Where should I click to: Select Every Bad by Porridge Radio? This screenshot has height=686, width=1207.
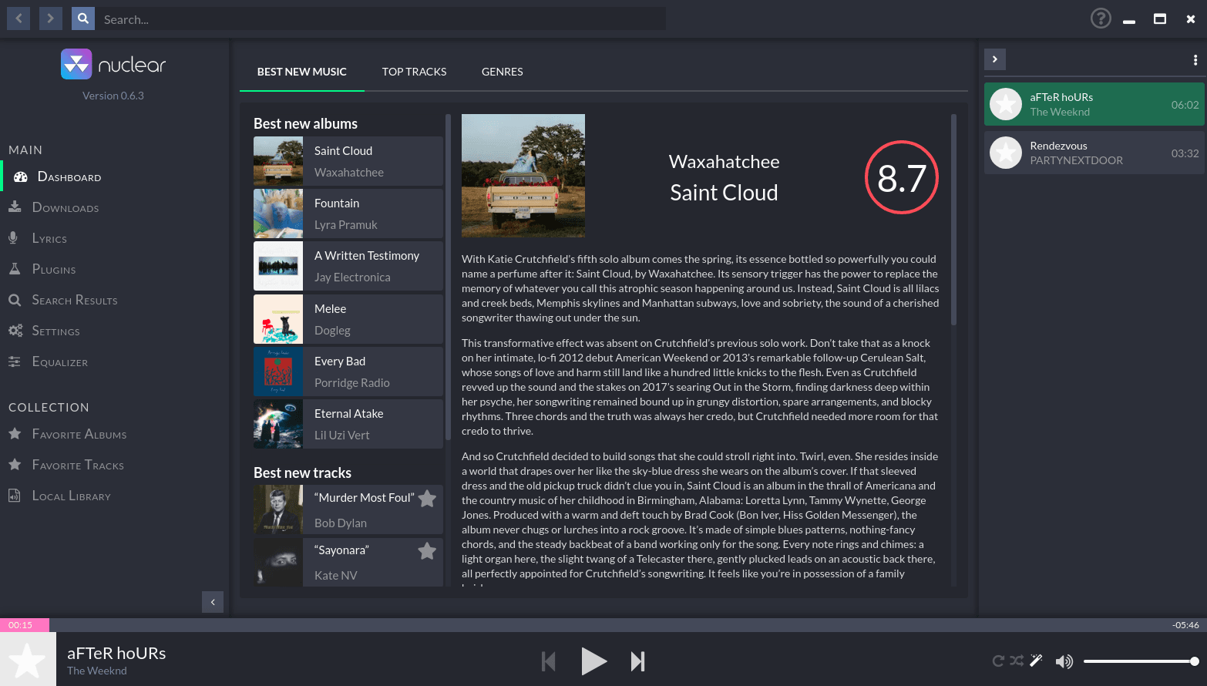click(x=348, y=372)
